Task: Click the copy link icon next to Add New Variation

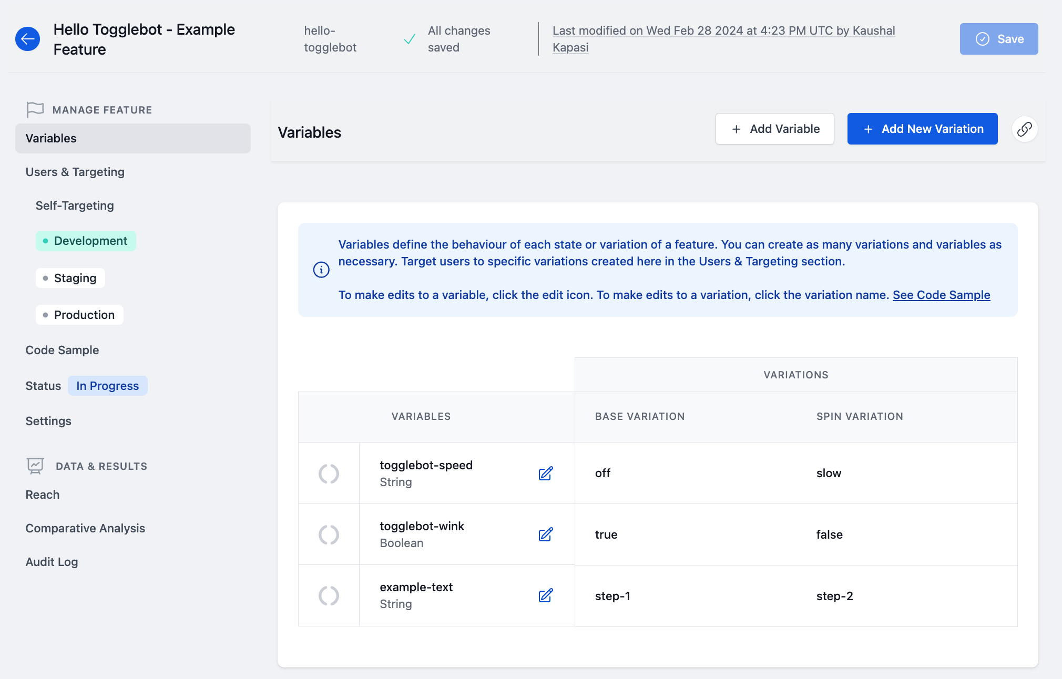Action: click(x=1026, y=128)
